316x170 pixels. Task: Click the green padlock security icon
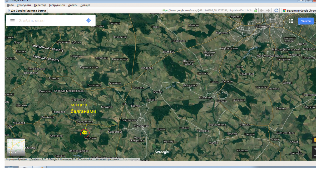(x=255, y=11)
